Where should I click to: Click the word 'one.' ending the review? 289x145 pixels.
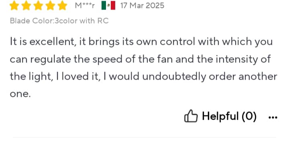click(20, 94)
